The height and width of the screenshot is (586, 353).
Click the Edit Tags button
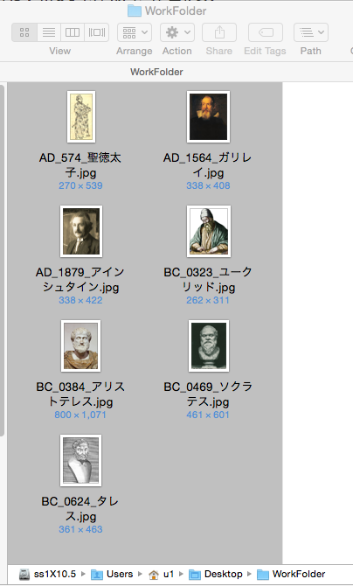[x=266, y=32]
